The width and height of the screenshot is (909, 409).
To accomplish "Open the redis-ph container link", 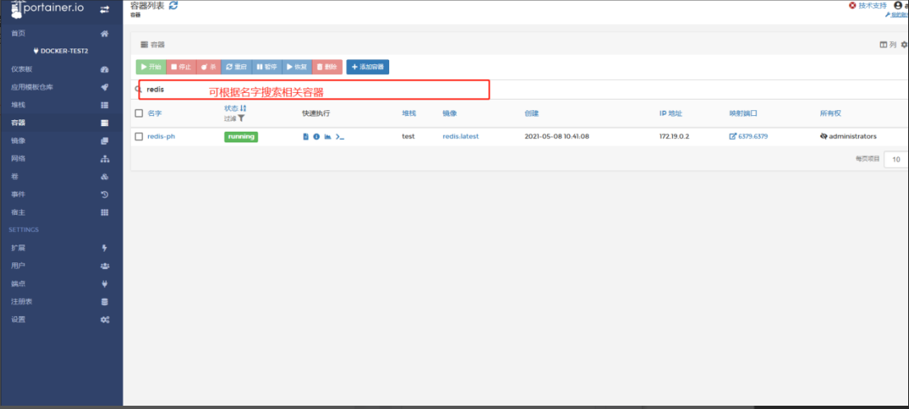I will tap(161, 137).
